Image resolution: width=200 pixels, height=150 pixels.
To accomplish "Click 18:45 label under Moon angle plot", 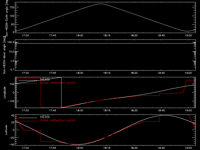I will click(161, 73).
